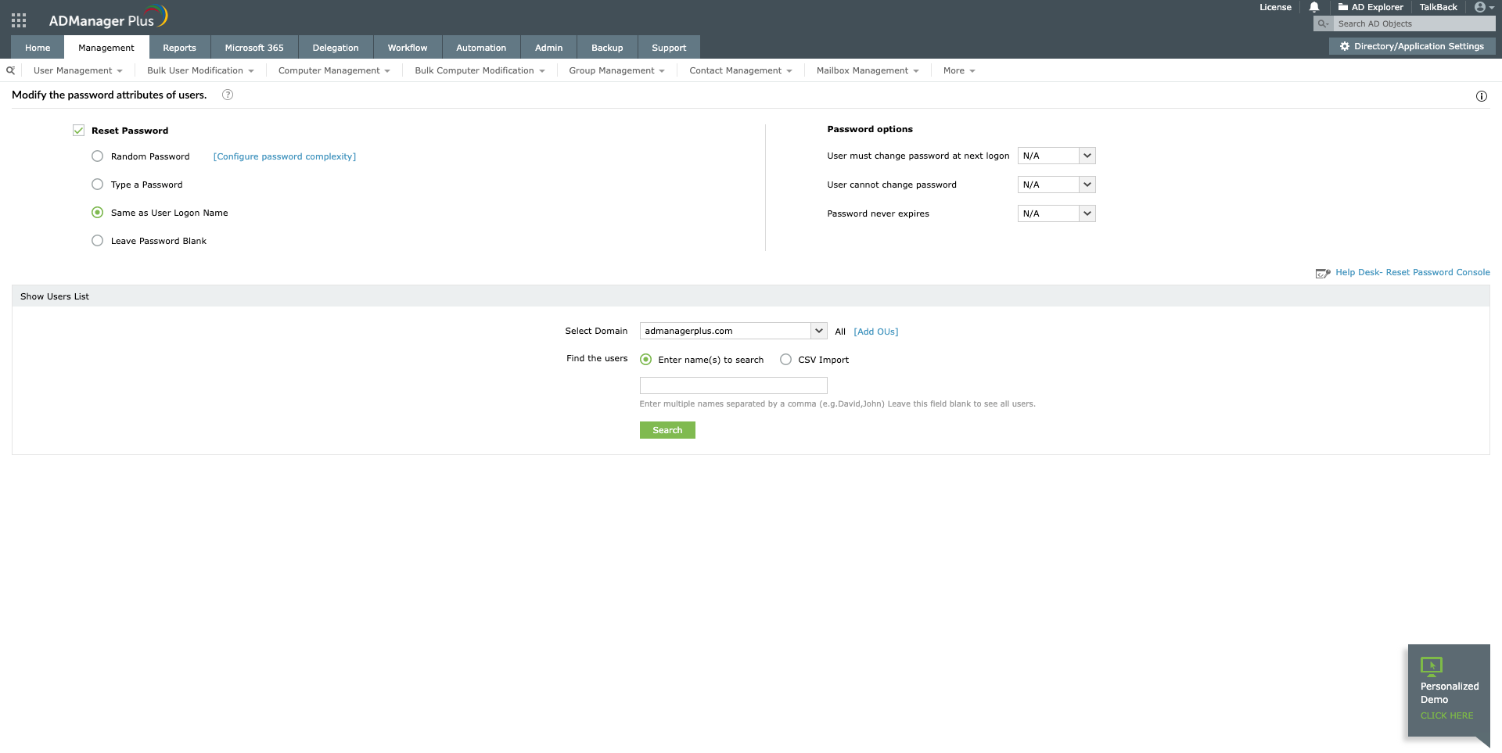Viewport: 1502px width, 753px height.
Task: Select Enter name(s) to search radio
Action: (x=645, y=360)
